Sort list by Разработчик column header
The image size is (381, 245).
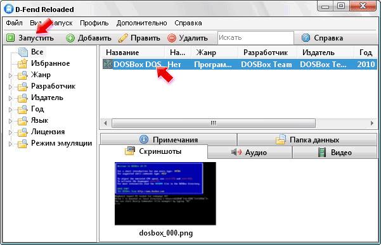point(268,53)
